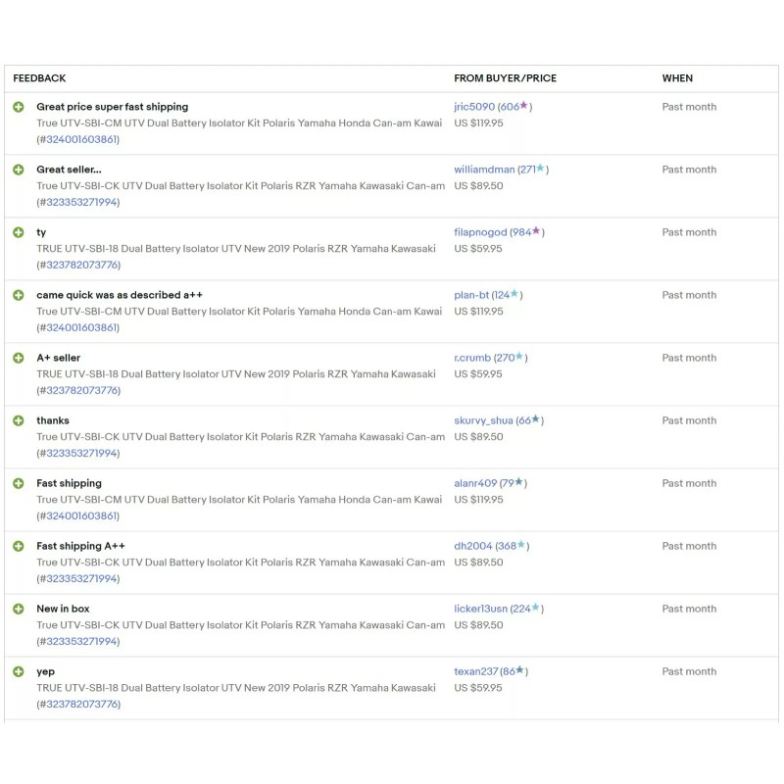This screenshot has width=784, height=784.
Task: Visit texan237's buyer profile
Action: pos(475,671)
